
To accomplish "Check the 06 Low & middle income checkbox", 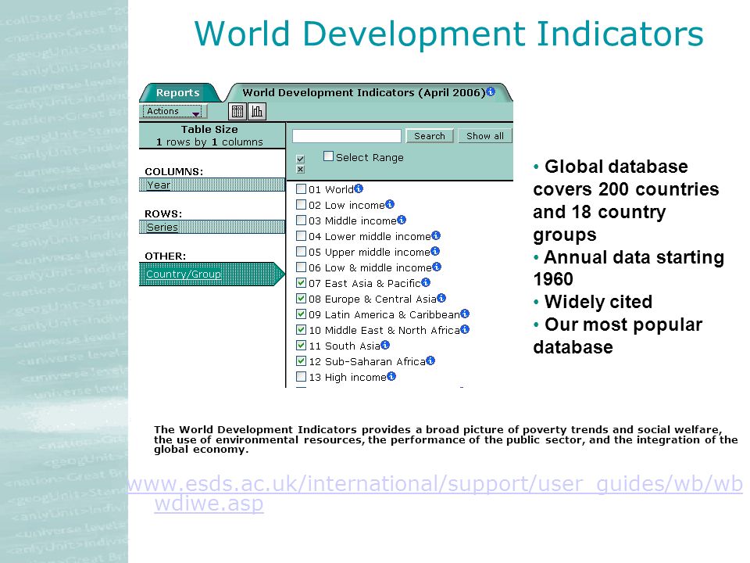I will (x=301, y=267).
